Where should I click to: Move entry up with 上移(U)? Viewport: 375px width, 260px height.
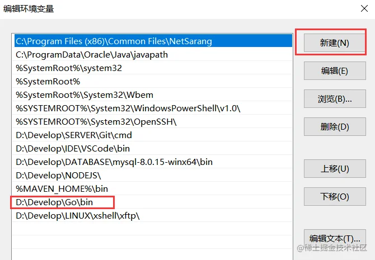pyautogui.click(x=335, y=169)
